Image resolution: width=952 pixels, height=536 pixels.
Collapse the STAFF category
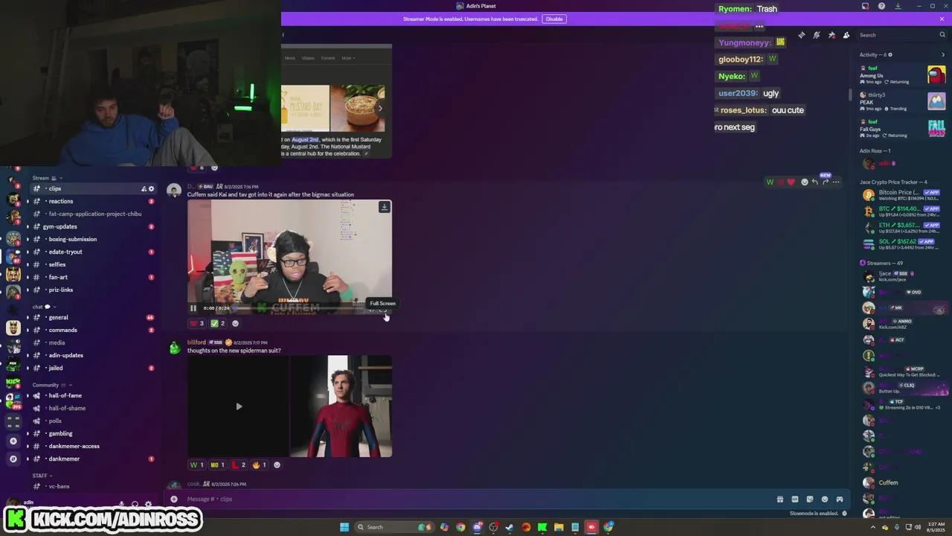click(42, 475)
